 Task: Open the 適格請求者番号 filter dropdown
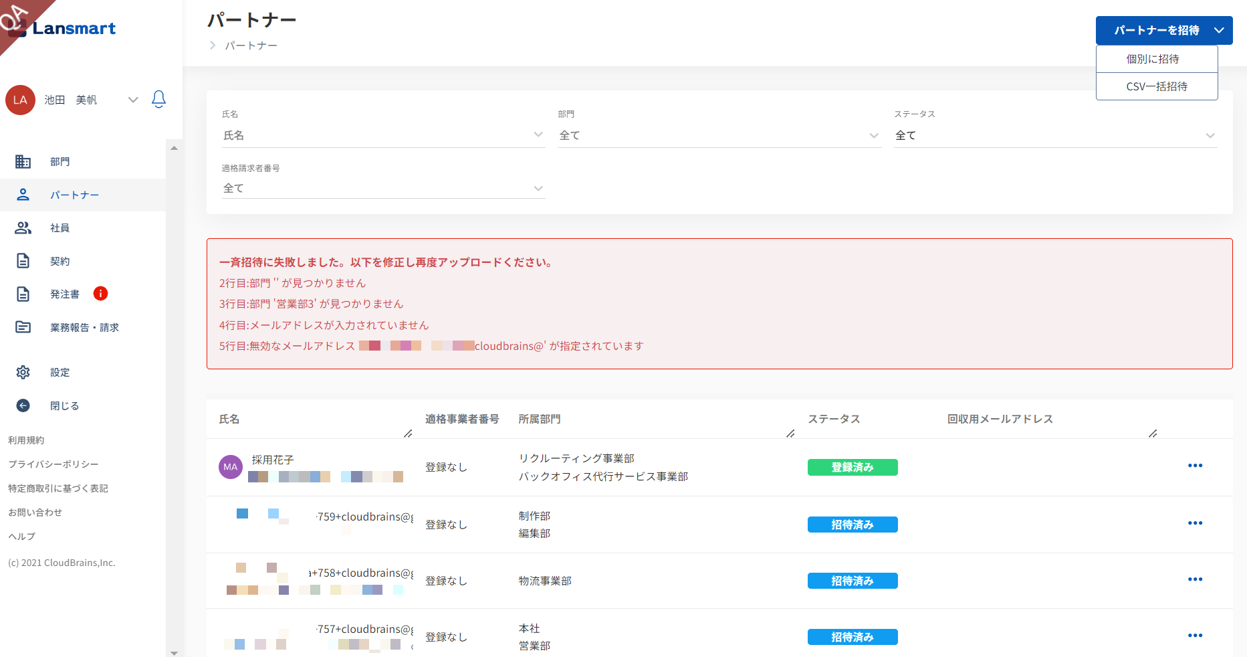(383, 188)
